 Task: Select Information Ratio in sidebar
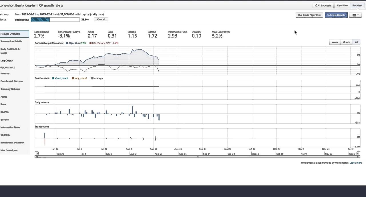pyautogui.click(x=10, y=127)
